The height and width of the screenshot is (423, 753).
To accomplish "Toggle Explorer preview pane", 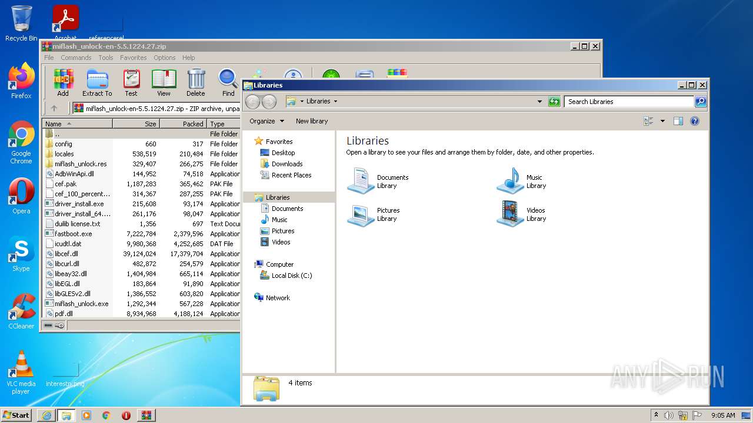I will (678, 121).
